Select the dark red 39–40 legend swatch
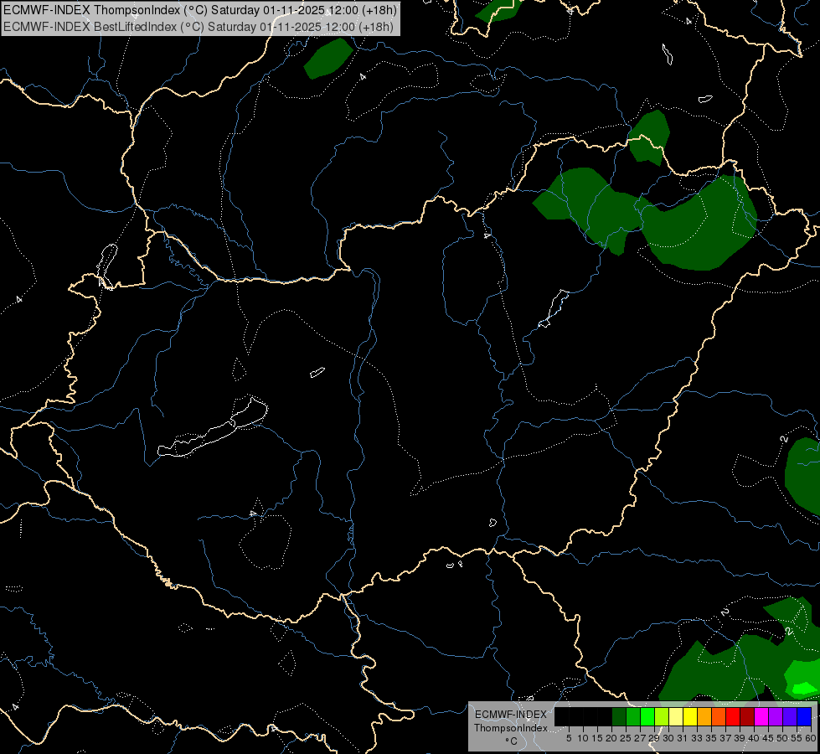The image size is (820, 754). click(747, 716)
